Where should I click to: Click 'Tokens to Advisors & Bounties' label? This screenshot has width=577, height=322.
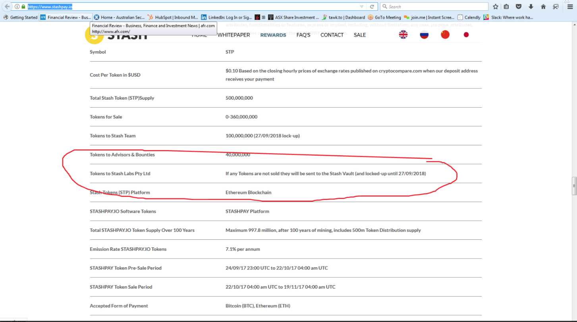[x=122, y=155]
